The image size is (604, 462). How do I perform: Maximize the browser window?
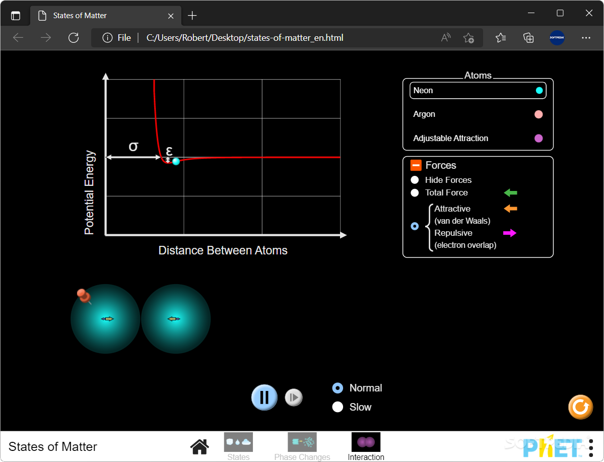point(560,13)
